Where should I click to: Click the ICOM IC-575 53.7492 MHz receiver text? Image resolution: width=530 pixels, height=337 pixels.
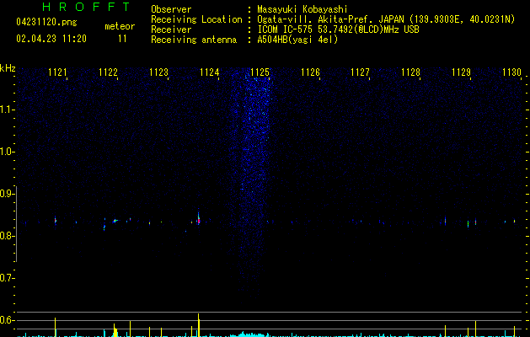point(339,29)
